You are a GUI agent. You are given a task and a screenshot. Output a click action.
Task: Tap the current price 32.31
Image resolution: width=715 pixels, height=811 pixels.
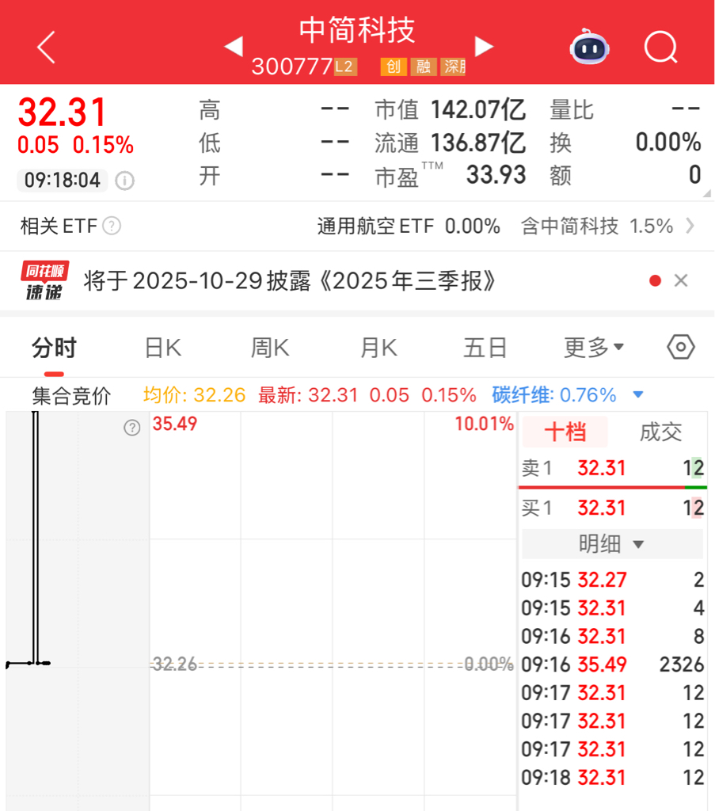62,112
